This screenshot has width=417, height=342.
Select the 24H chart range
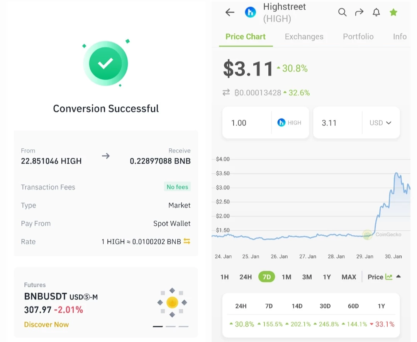[246, 277]
